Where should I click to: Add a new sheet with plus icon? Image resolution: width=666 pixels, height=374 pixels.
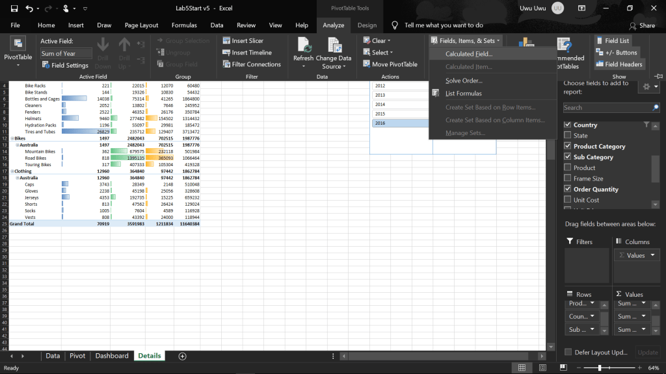click(x=182, y=356)
